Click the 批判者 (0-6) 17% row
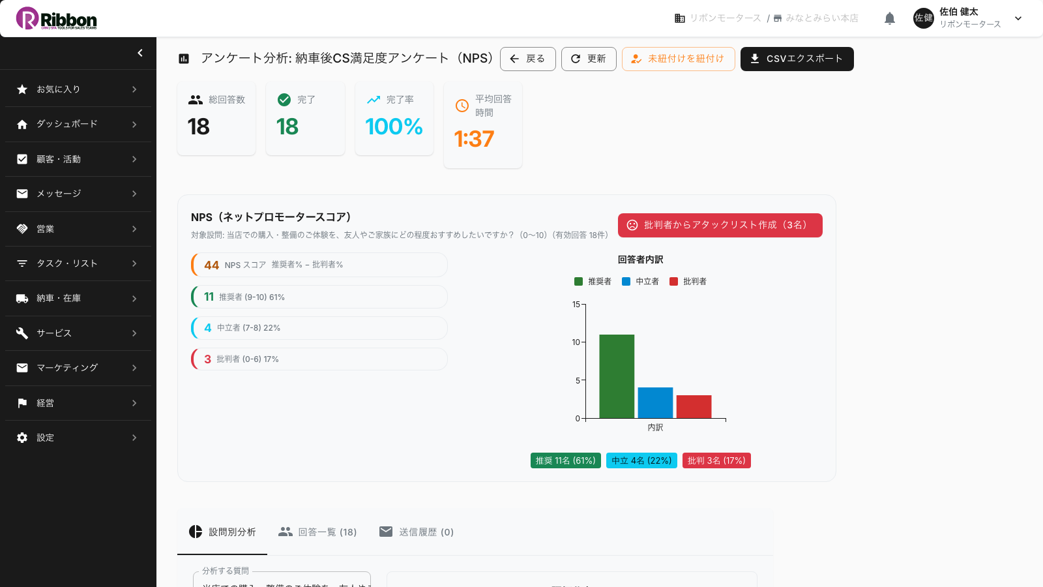This screenshot has width=1043, height=587. click(319, 359)
